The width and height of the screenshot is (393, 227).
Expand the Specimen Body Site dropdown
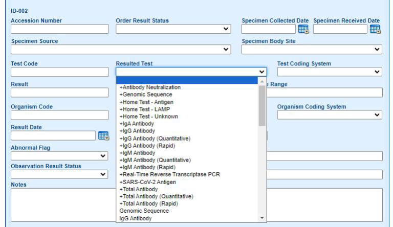[x=312, y=50]
